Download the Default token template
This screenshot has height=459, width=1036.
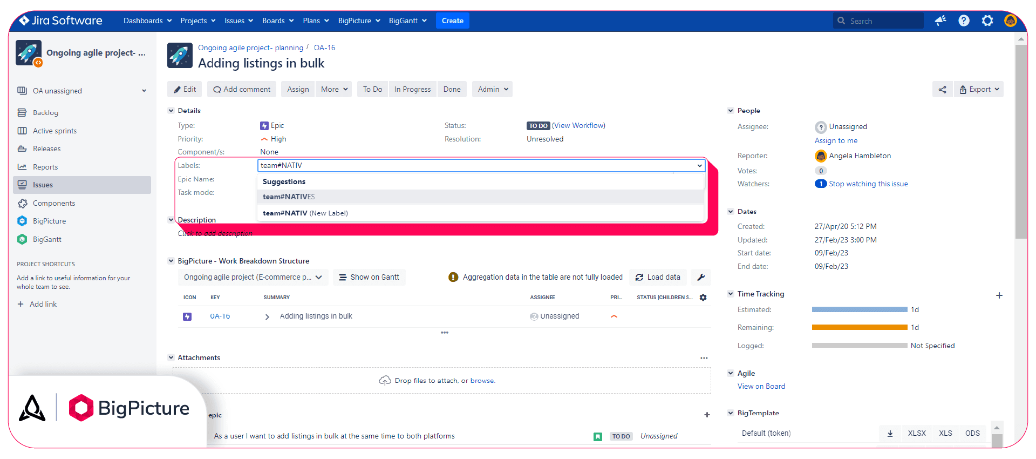coord(890,433)
